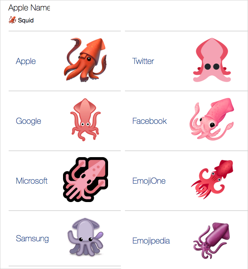Open the Twitter vendor link
This screenshot has height=269, width=248.
tap(143, 61)
